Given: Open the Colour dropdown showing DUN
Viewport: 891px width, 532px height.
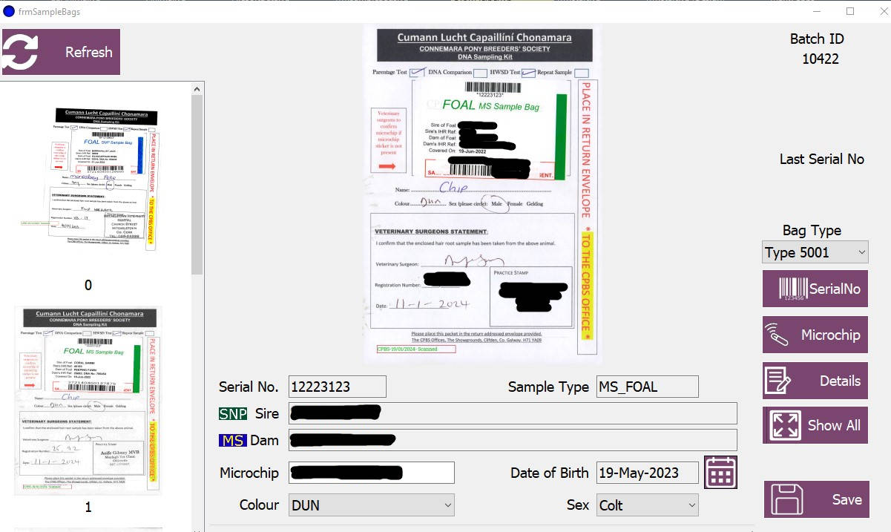Looking at the screenshot, I should pyautogui.click(x=372, y=505).
